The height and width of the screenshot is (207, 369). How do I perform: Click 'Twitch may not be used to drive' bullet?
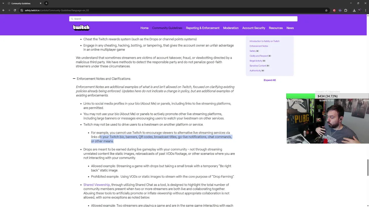pyautogui.click(x=143, y=124)
